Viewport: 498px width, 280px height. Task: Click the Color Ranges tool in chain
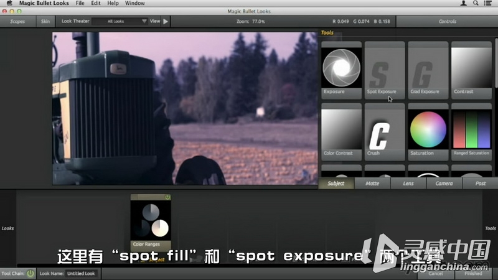click(151, 222)
